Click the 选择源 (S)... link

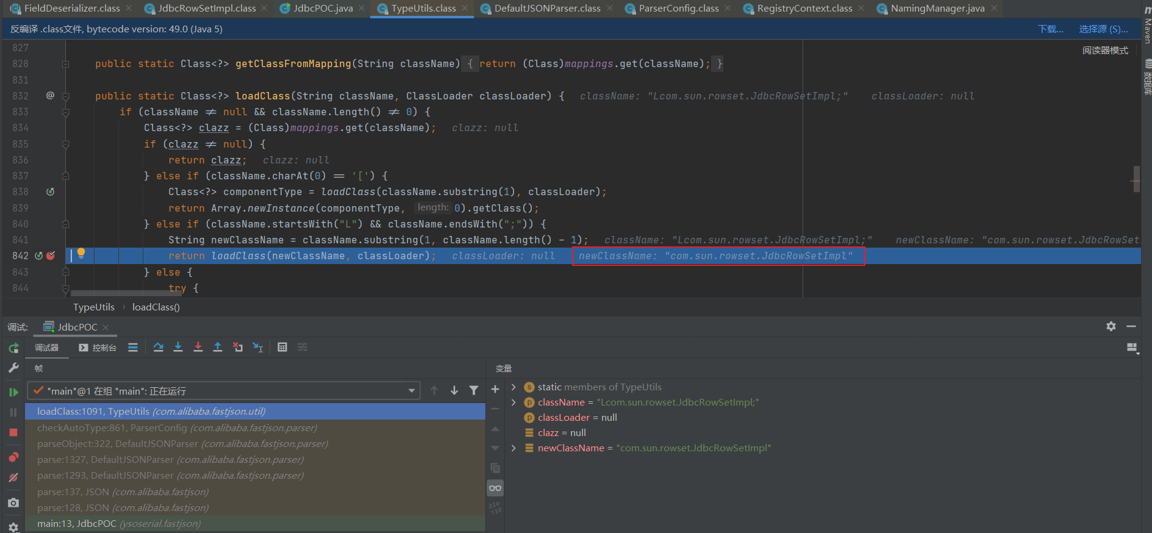[x=1103, y=29]
